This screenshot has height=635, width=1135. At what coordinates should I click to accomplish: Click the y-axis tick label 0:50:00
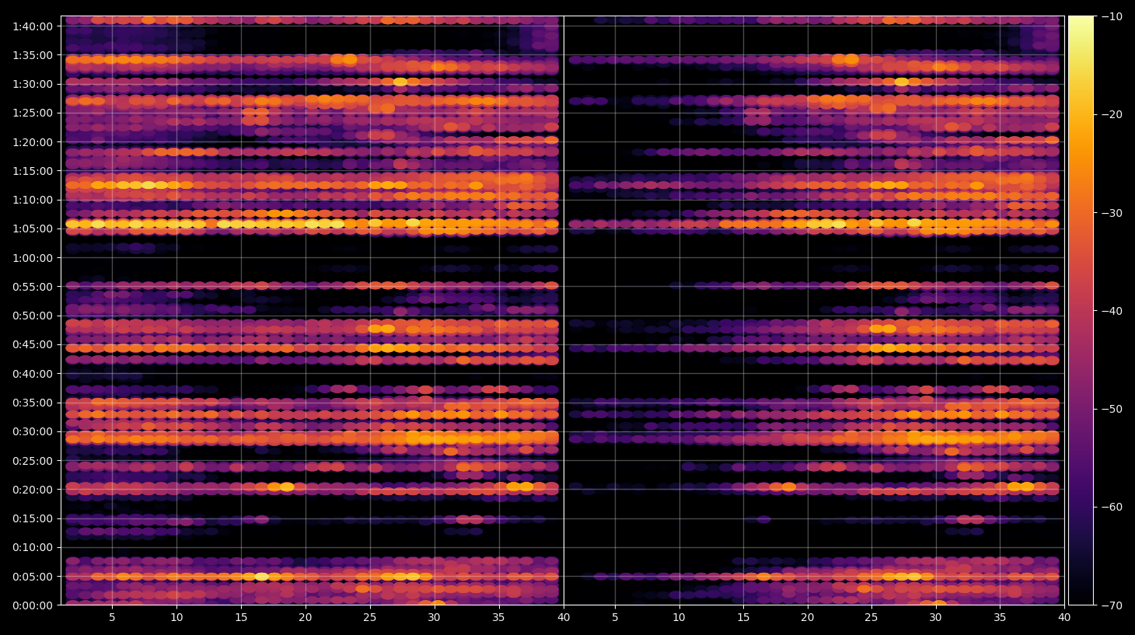coord(33,316)
